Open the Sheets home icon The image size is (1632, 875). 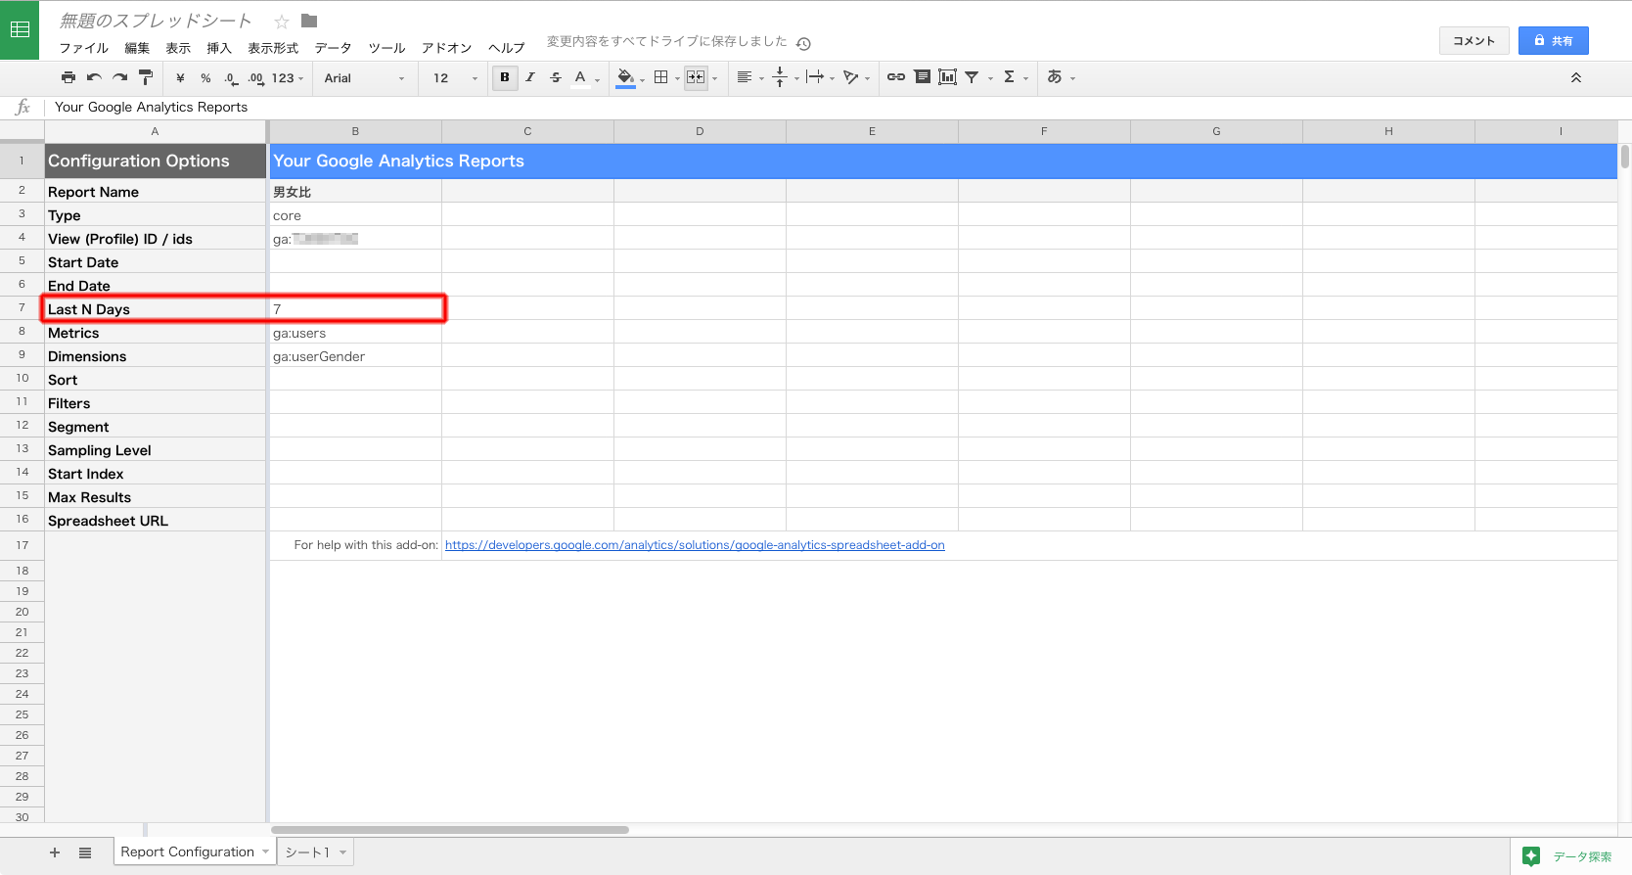coord(20,29)
